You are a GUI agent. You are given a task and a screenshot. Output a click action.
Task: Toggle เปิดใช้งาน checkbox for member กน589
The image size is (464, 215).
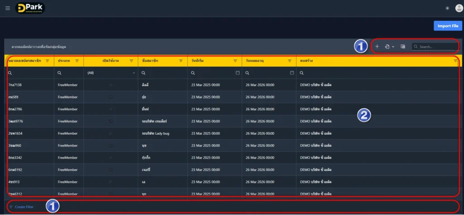tap(111, 97)
